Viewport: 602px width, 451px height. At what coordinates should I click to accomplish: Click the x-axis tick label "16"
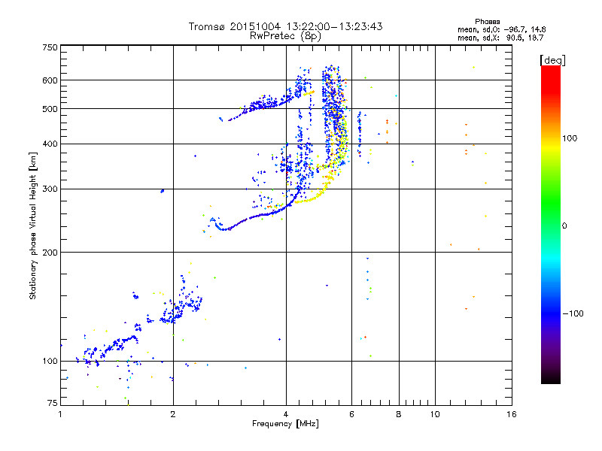512,414
